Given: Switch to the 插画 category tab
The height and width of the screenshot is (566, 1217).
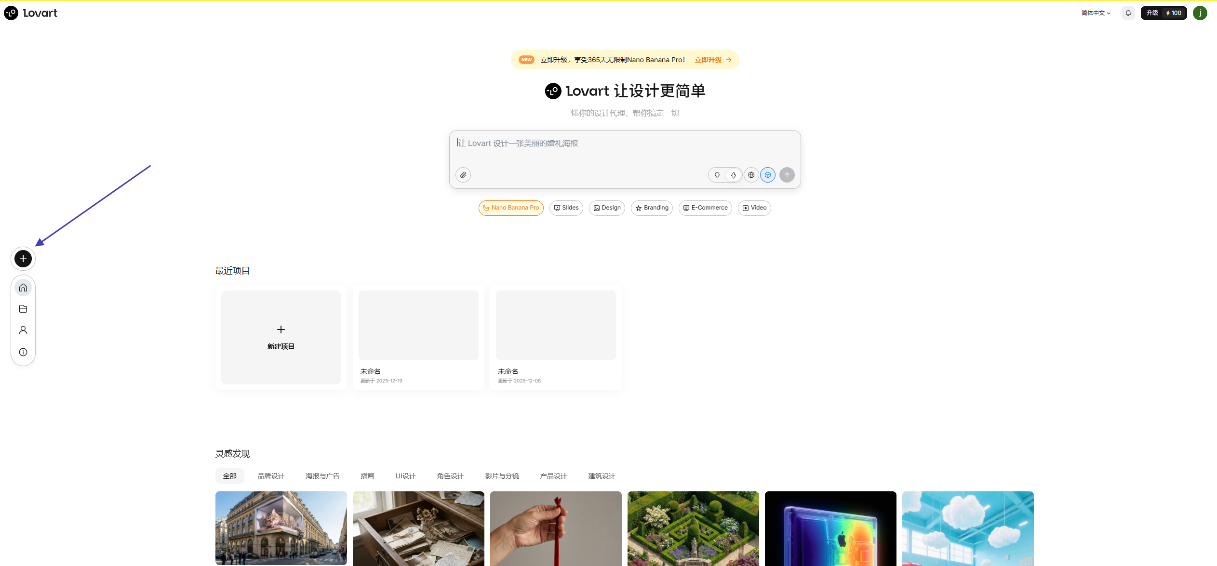Looking at the screenshot, I should point(367,475).
